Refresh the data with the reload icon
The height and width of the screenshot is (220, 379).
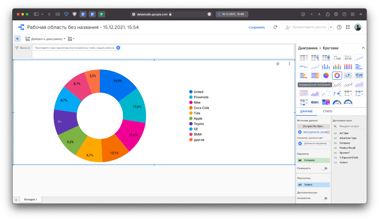tap(275, 27)
